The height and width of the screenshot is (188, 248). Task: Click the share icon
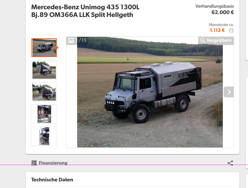pyautogui.click(x=230, y=163)
